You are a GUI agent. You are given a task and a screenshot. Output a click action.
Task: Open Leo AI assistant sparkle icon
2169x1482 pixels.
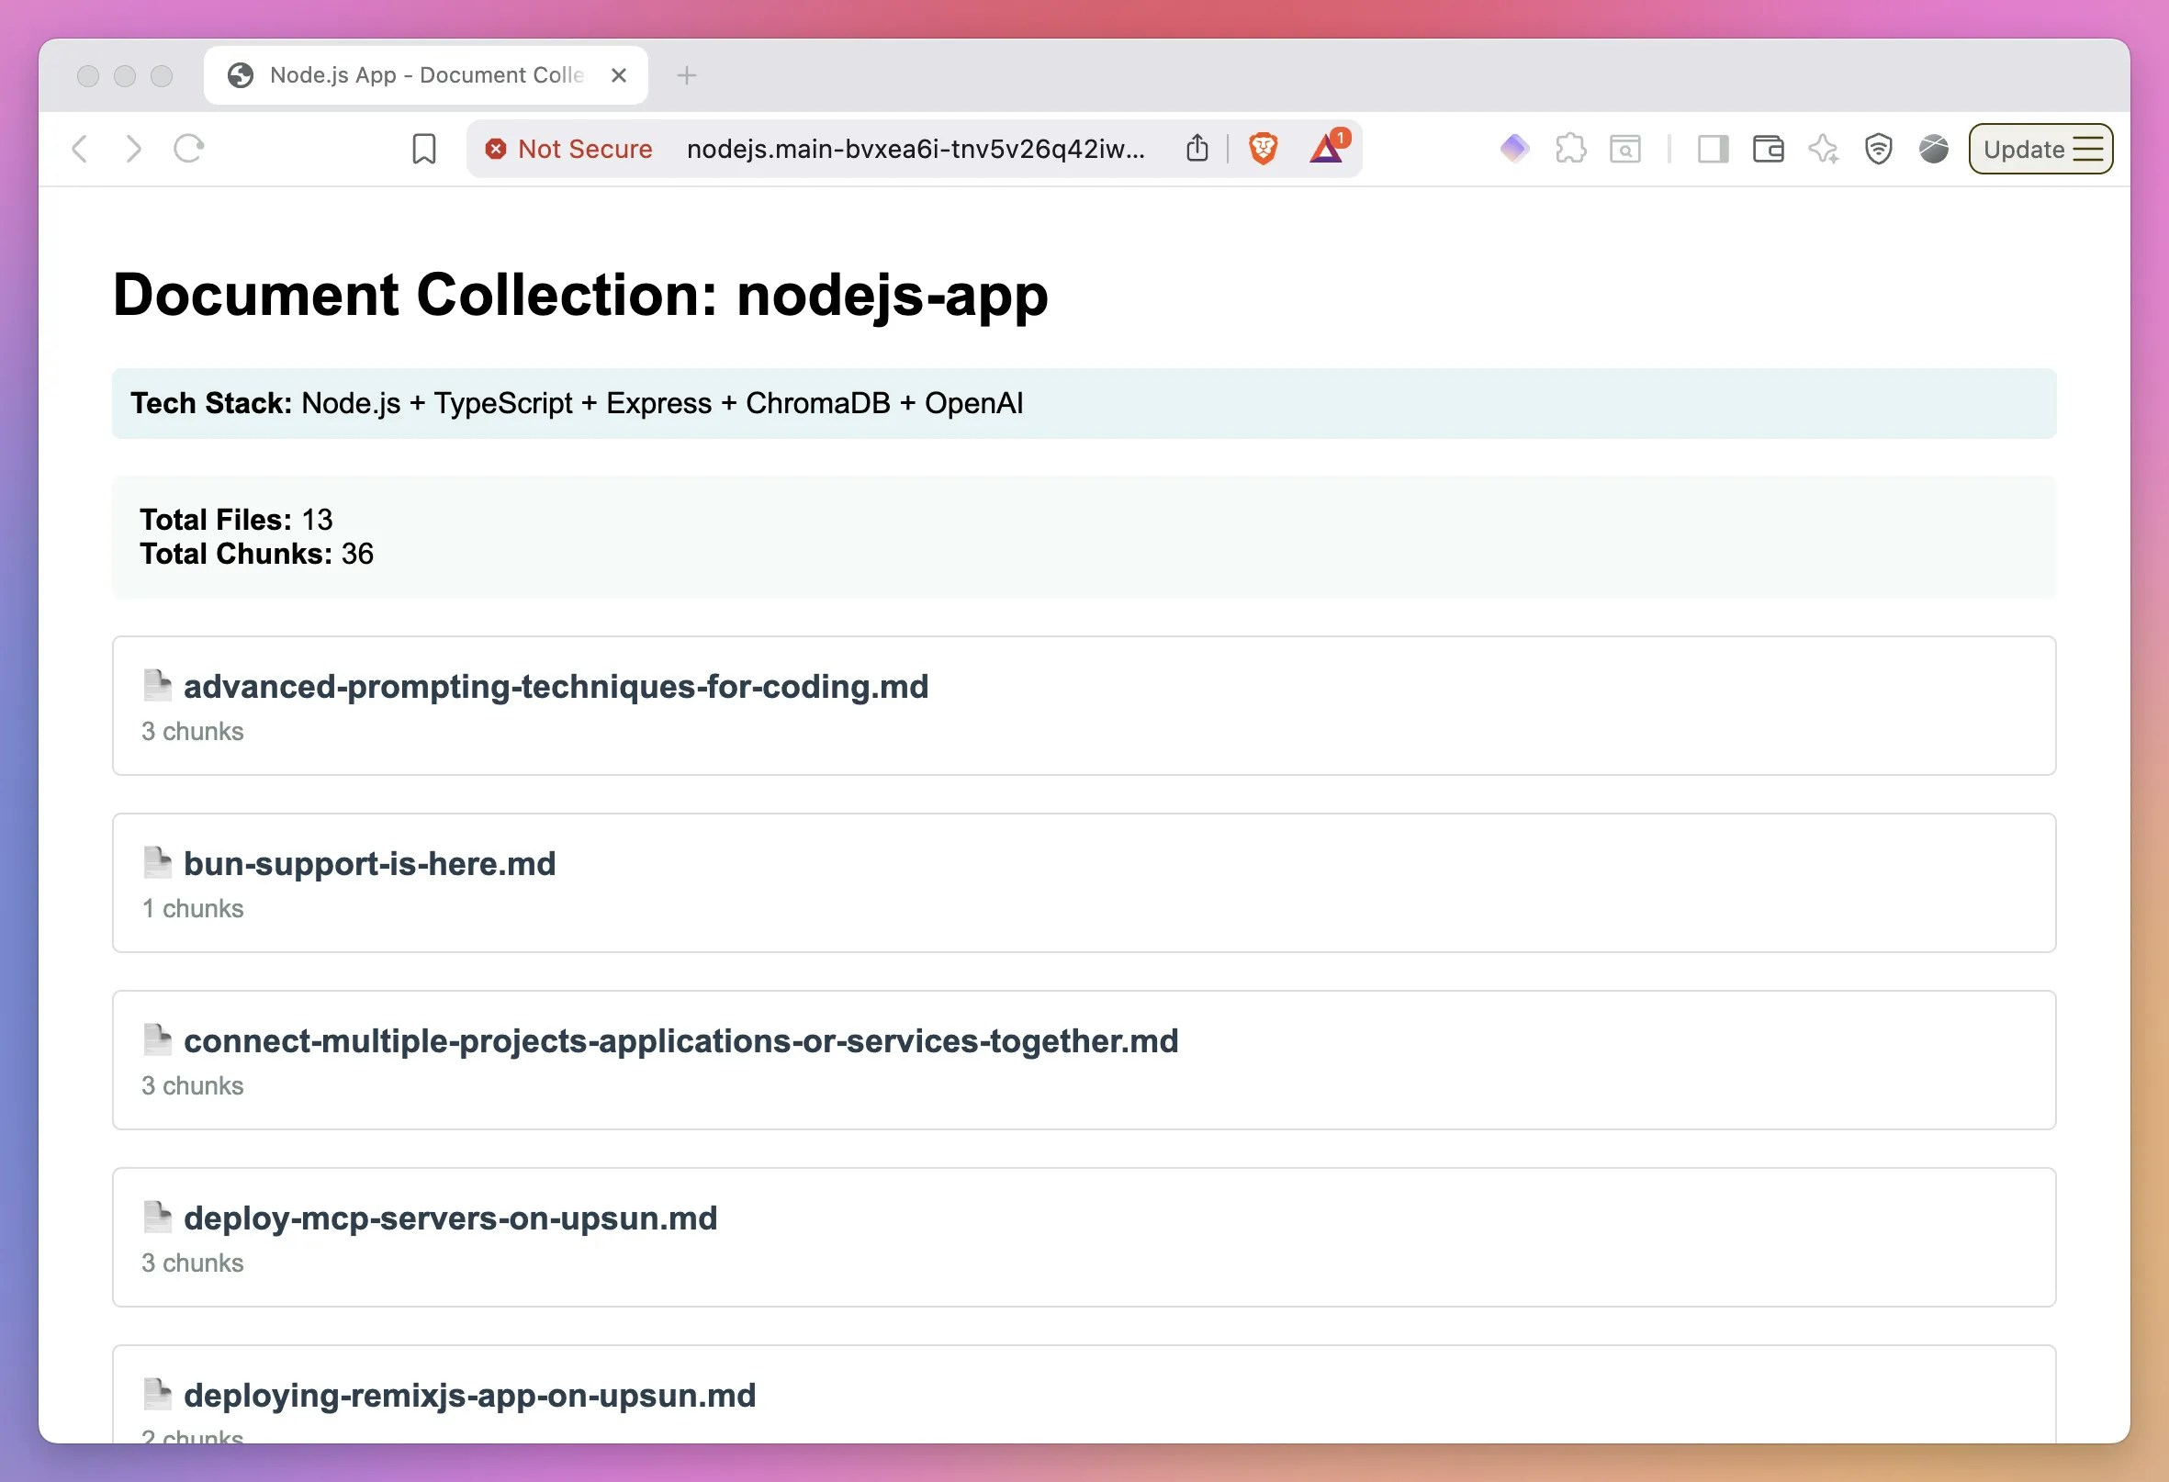pos(1823,149)
